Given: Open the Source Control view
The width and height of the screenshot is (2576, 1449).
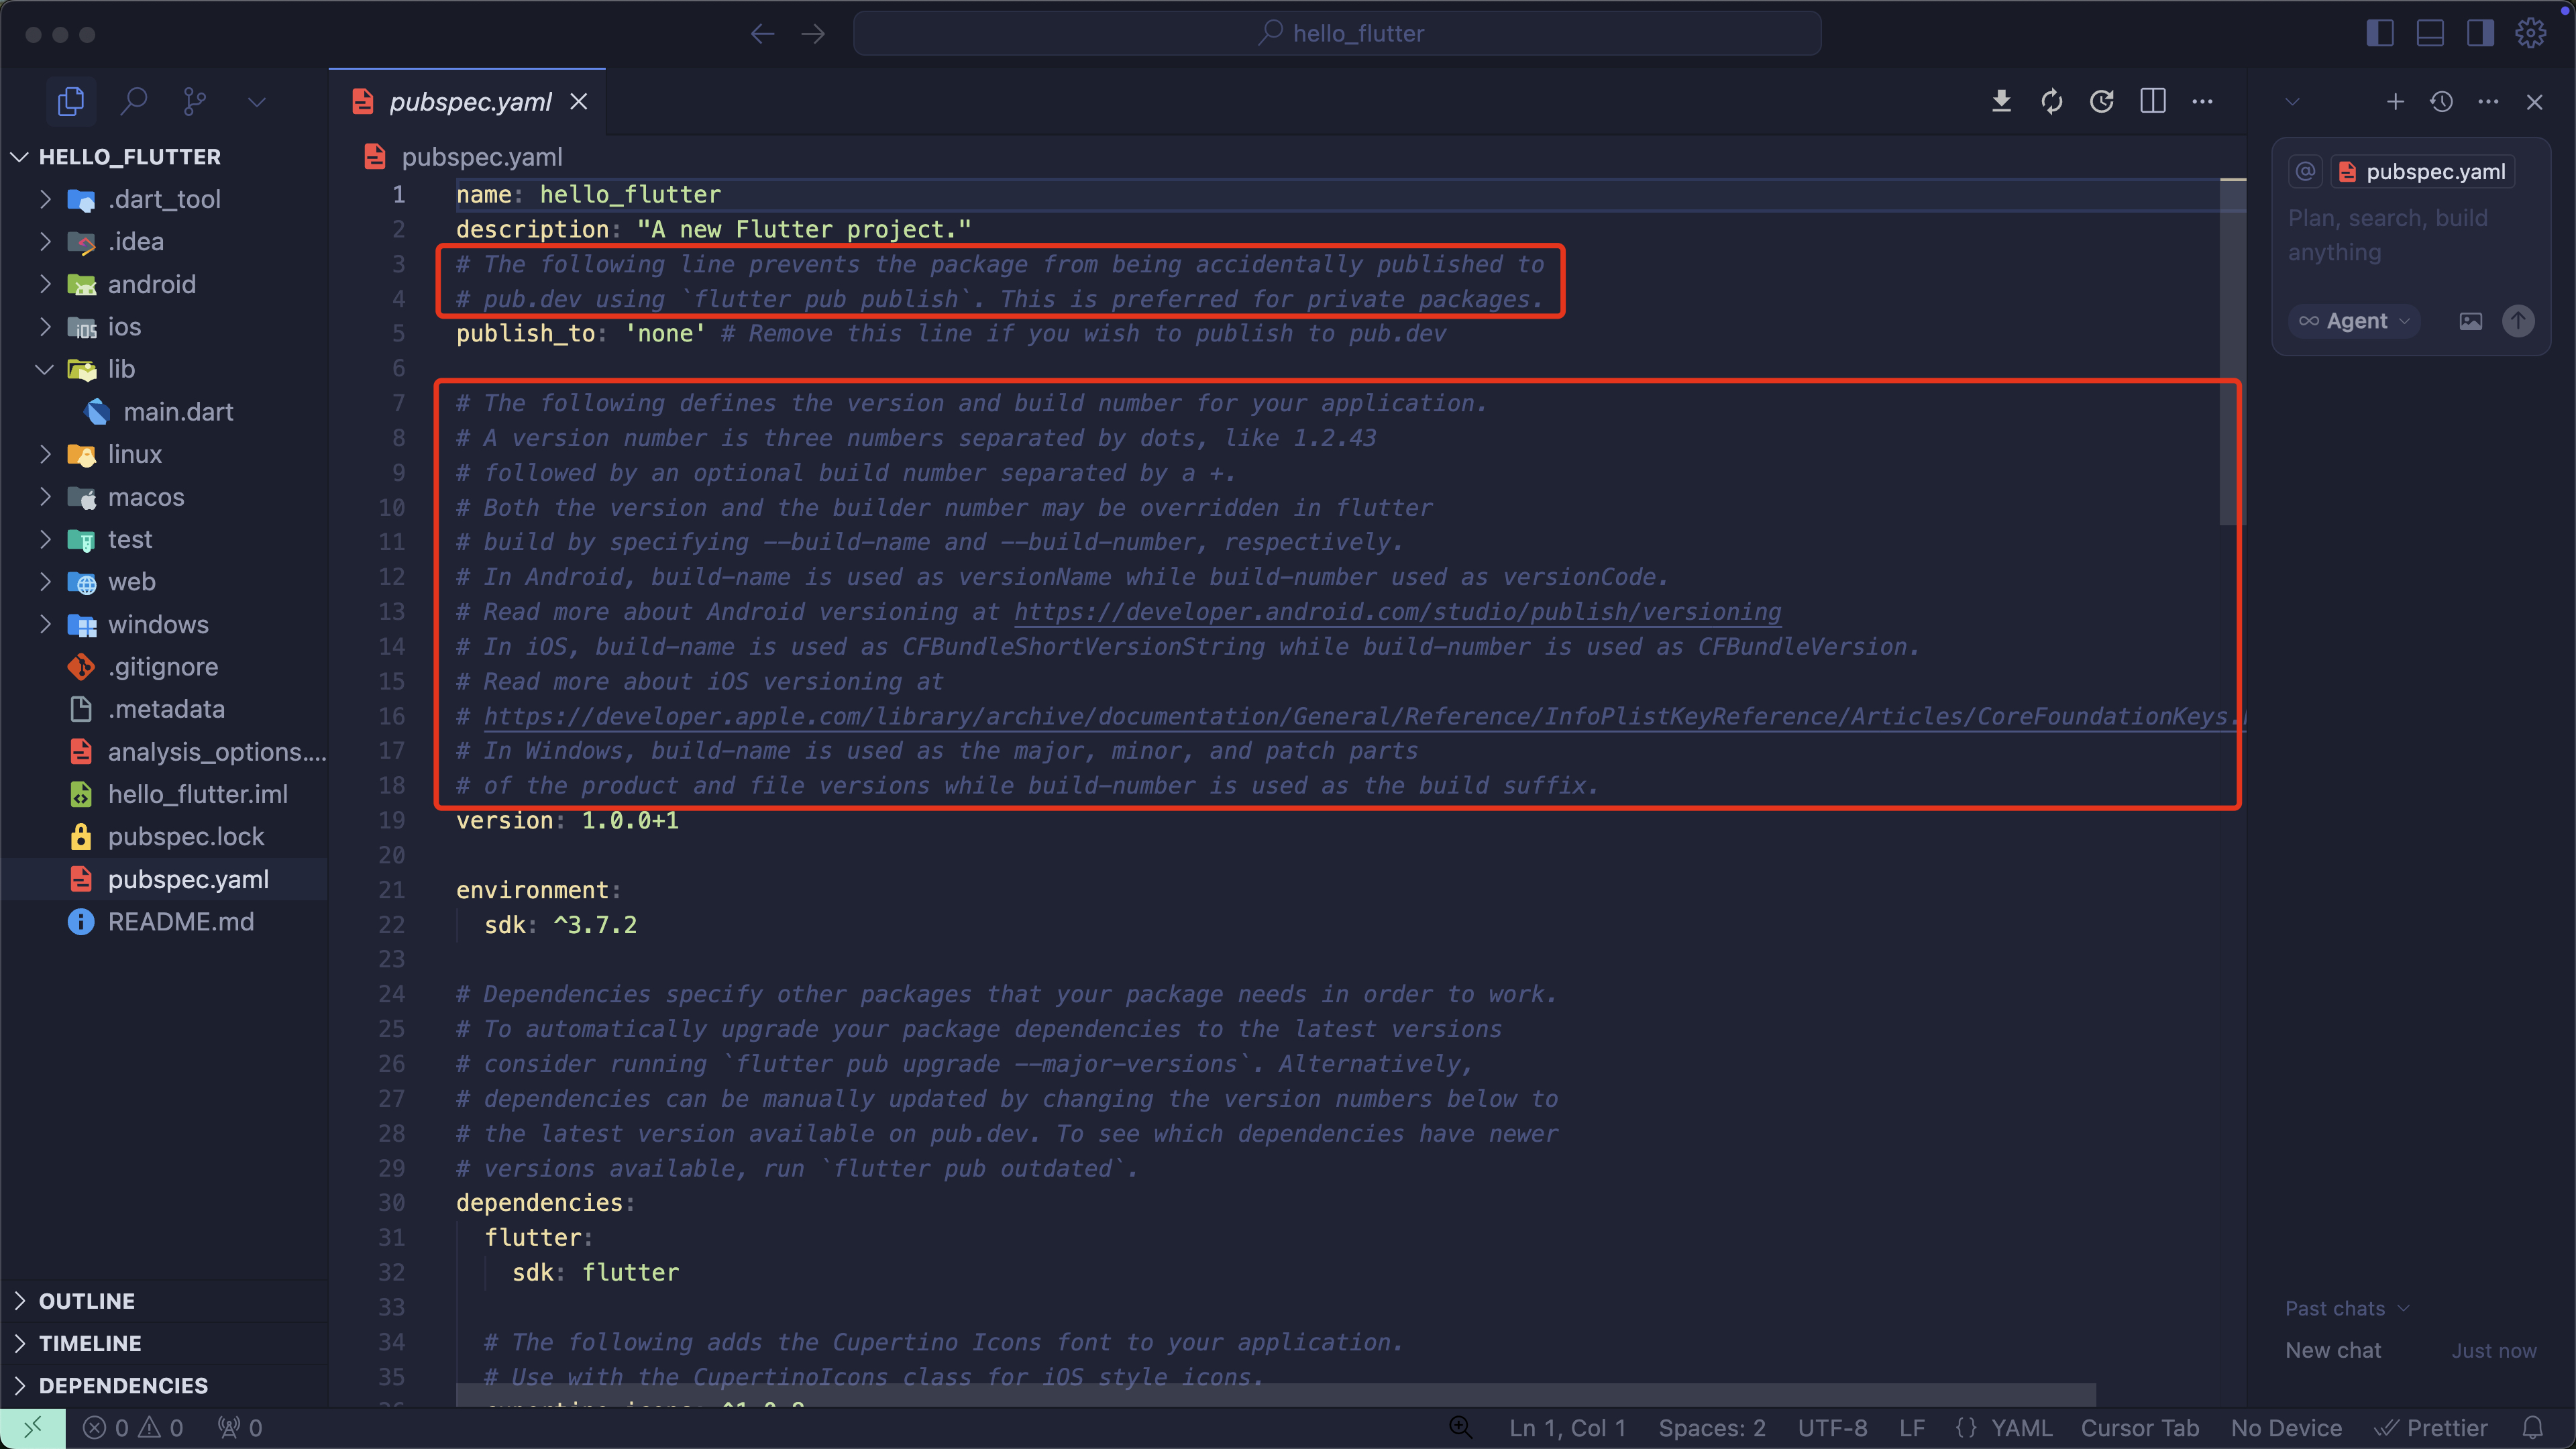Looking at the screenshot, I should (195, 101).
